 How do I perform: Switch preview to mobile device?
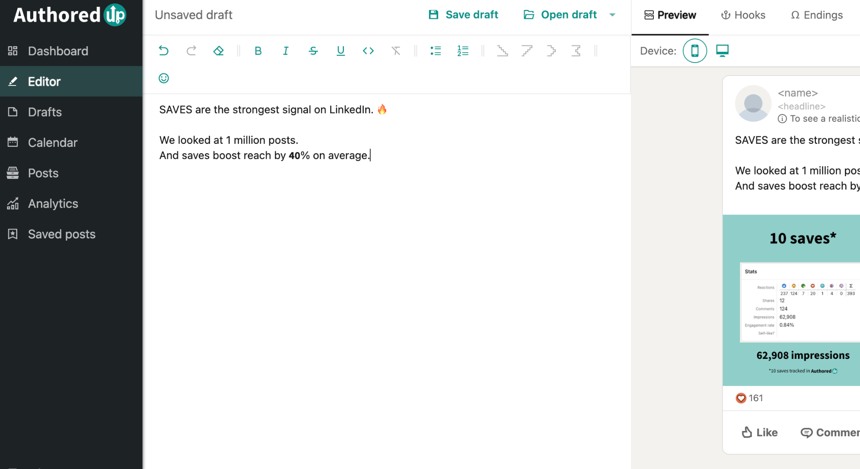point(694,51)
